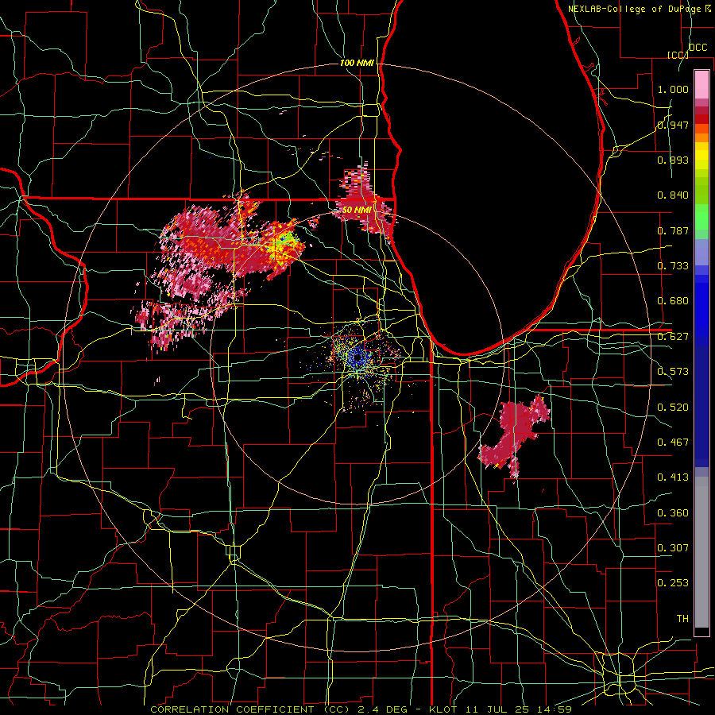
Task: Click the 0.360 scale value
Action: 673,513
